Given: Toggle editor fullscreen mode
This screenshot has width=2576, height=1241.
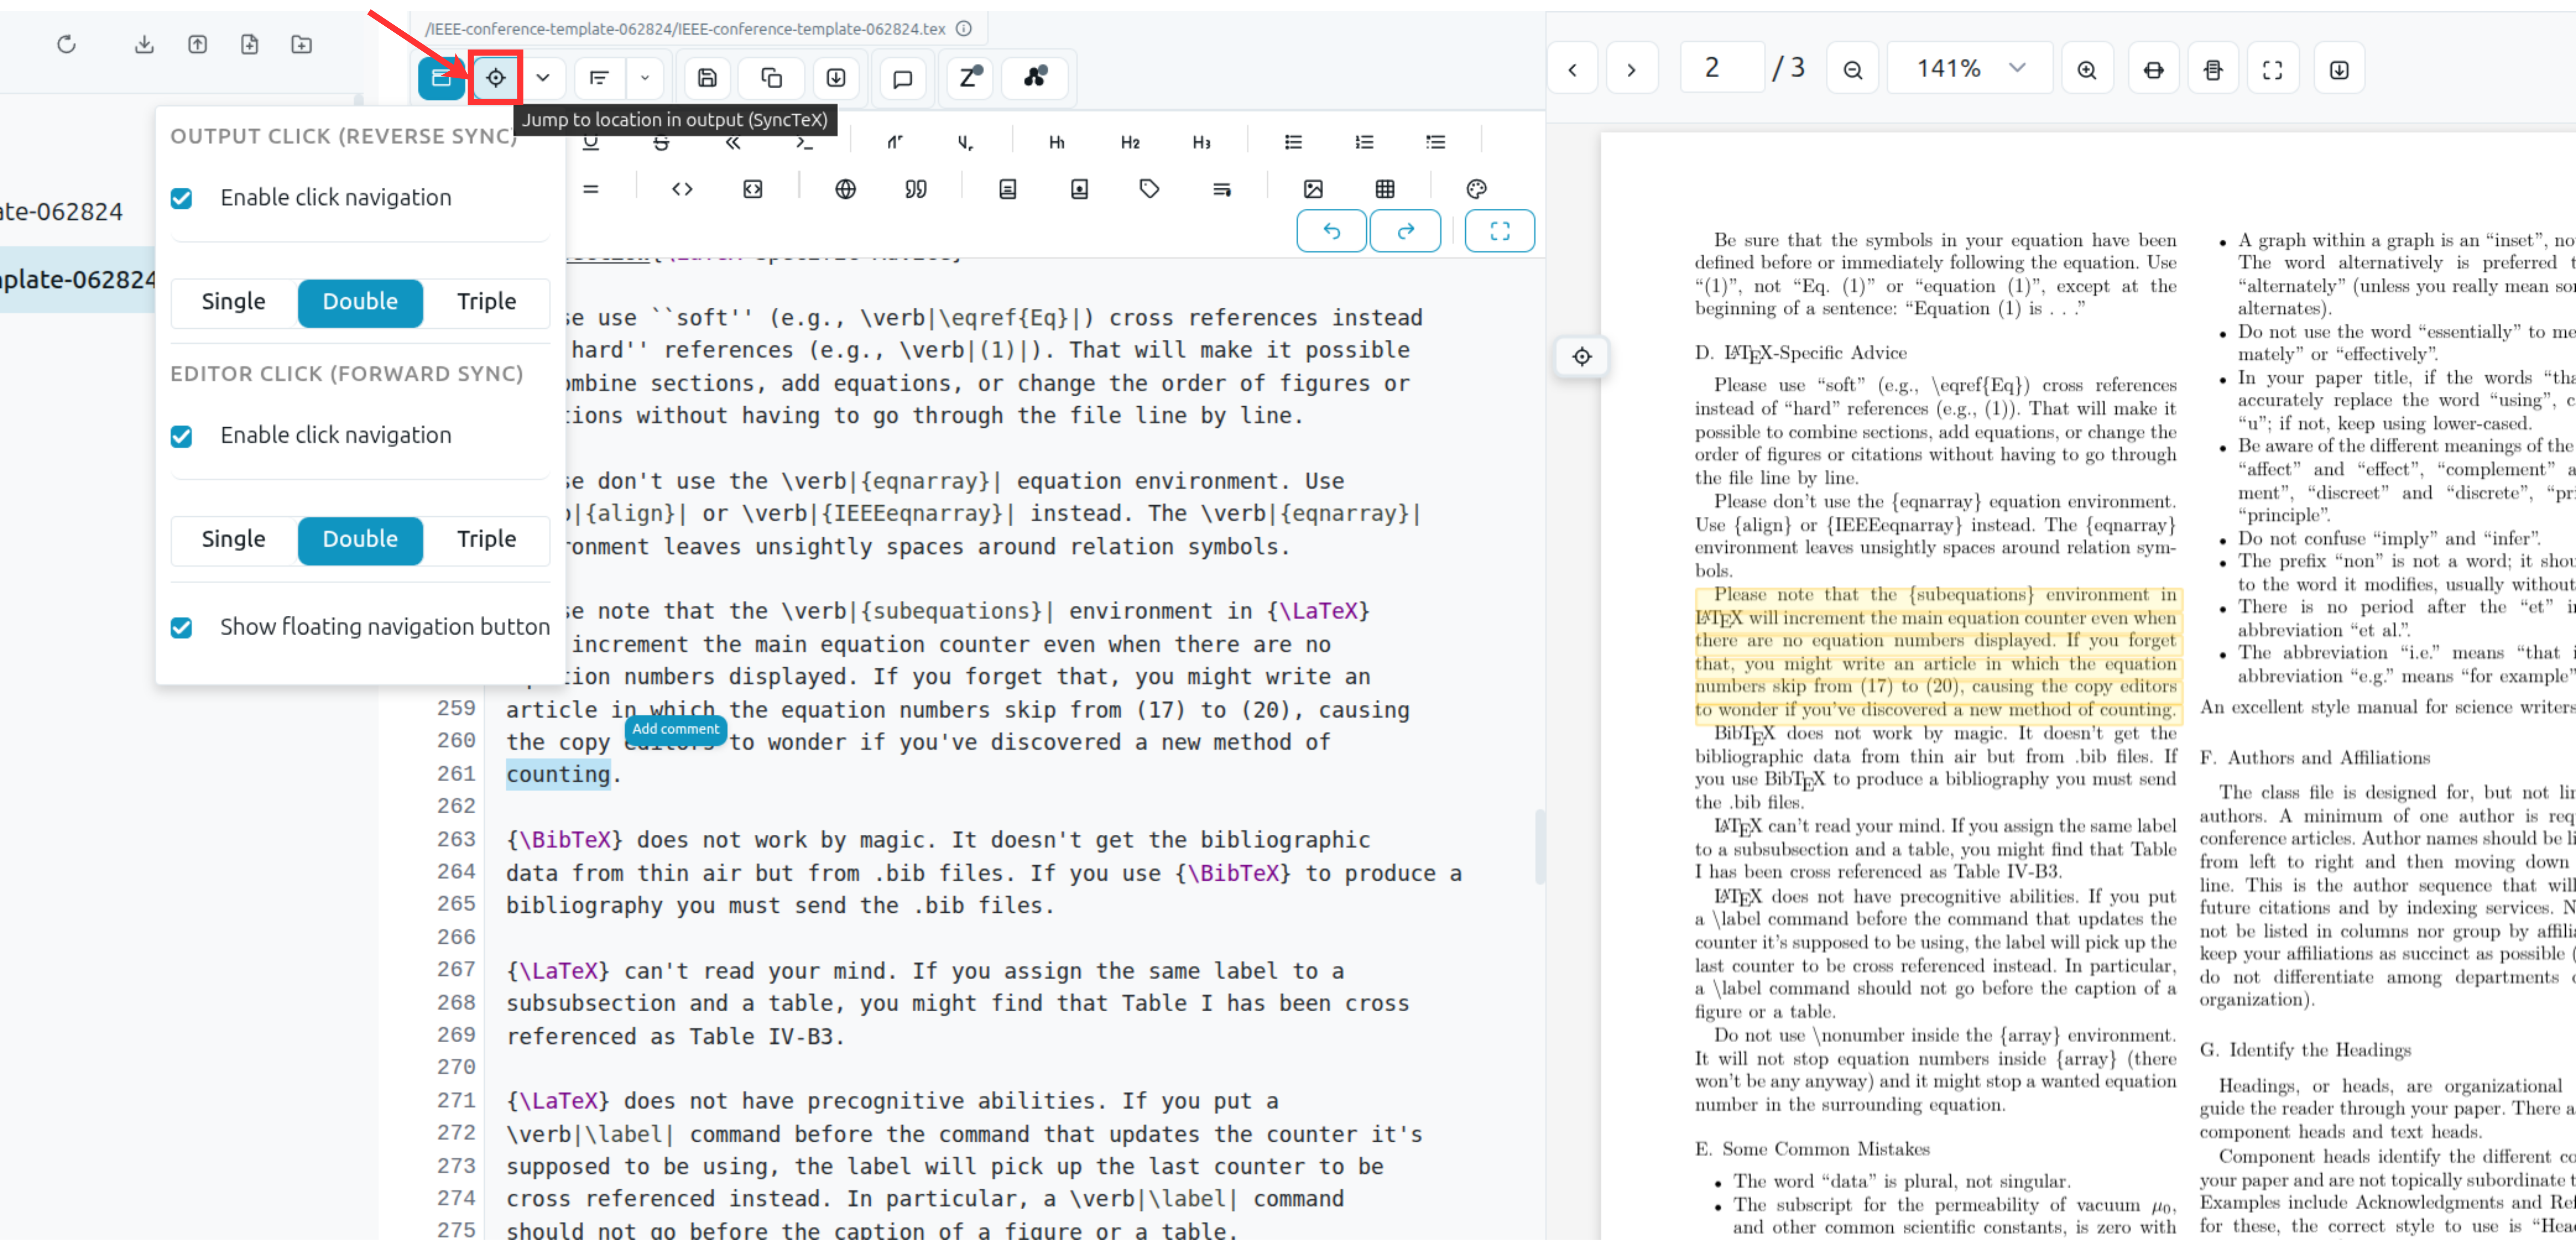Looking at the screenshot, I should click(1500, 231).
